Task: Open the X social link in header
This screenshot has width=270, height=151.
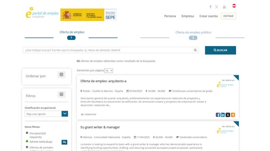Action: tap(217, 7)
